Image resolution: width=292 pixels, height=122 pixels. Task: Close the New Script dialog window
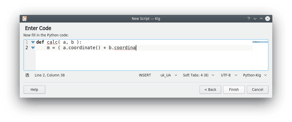pyautogui.click(x=267, y=19)
